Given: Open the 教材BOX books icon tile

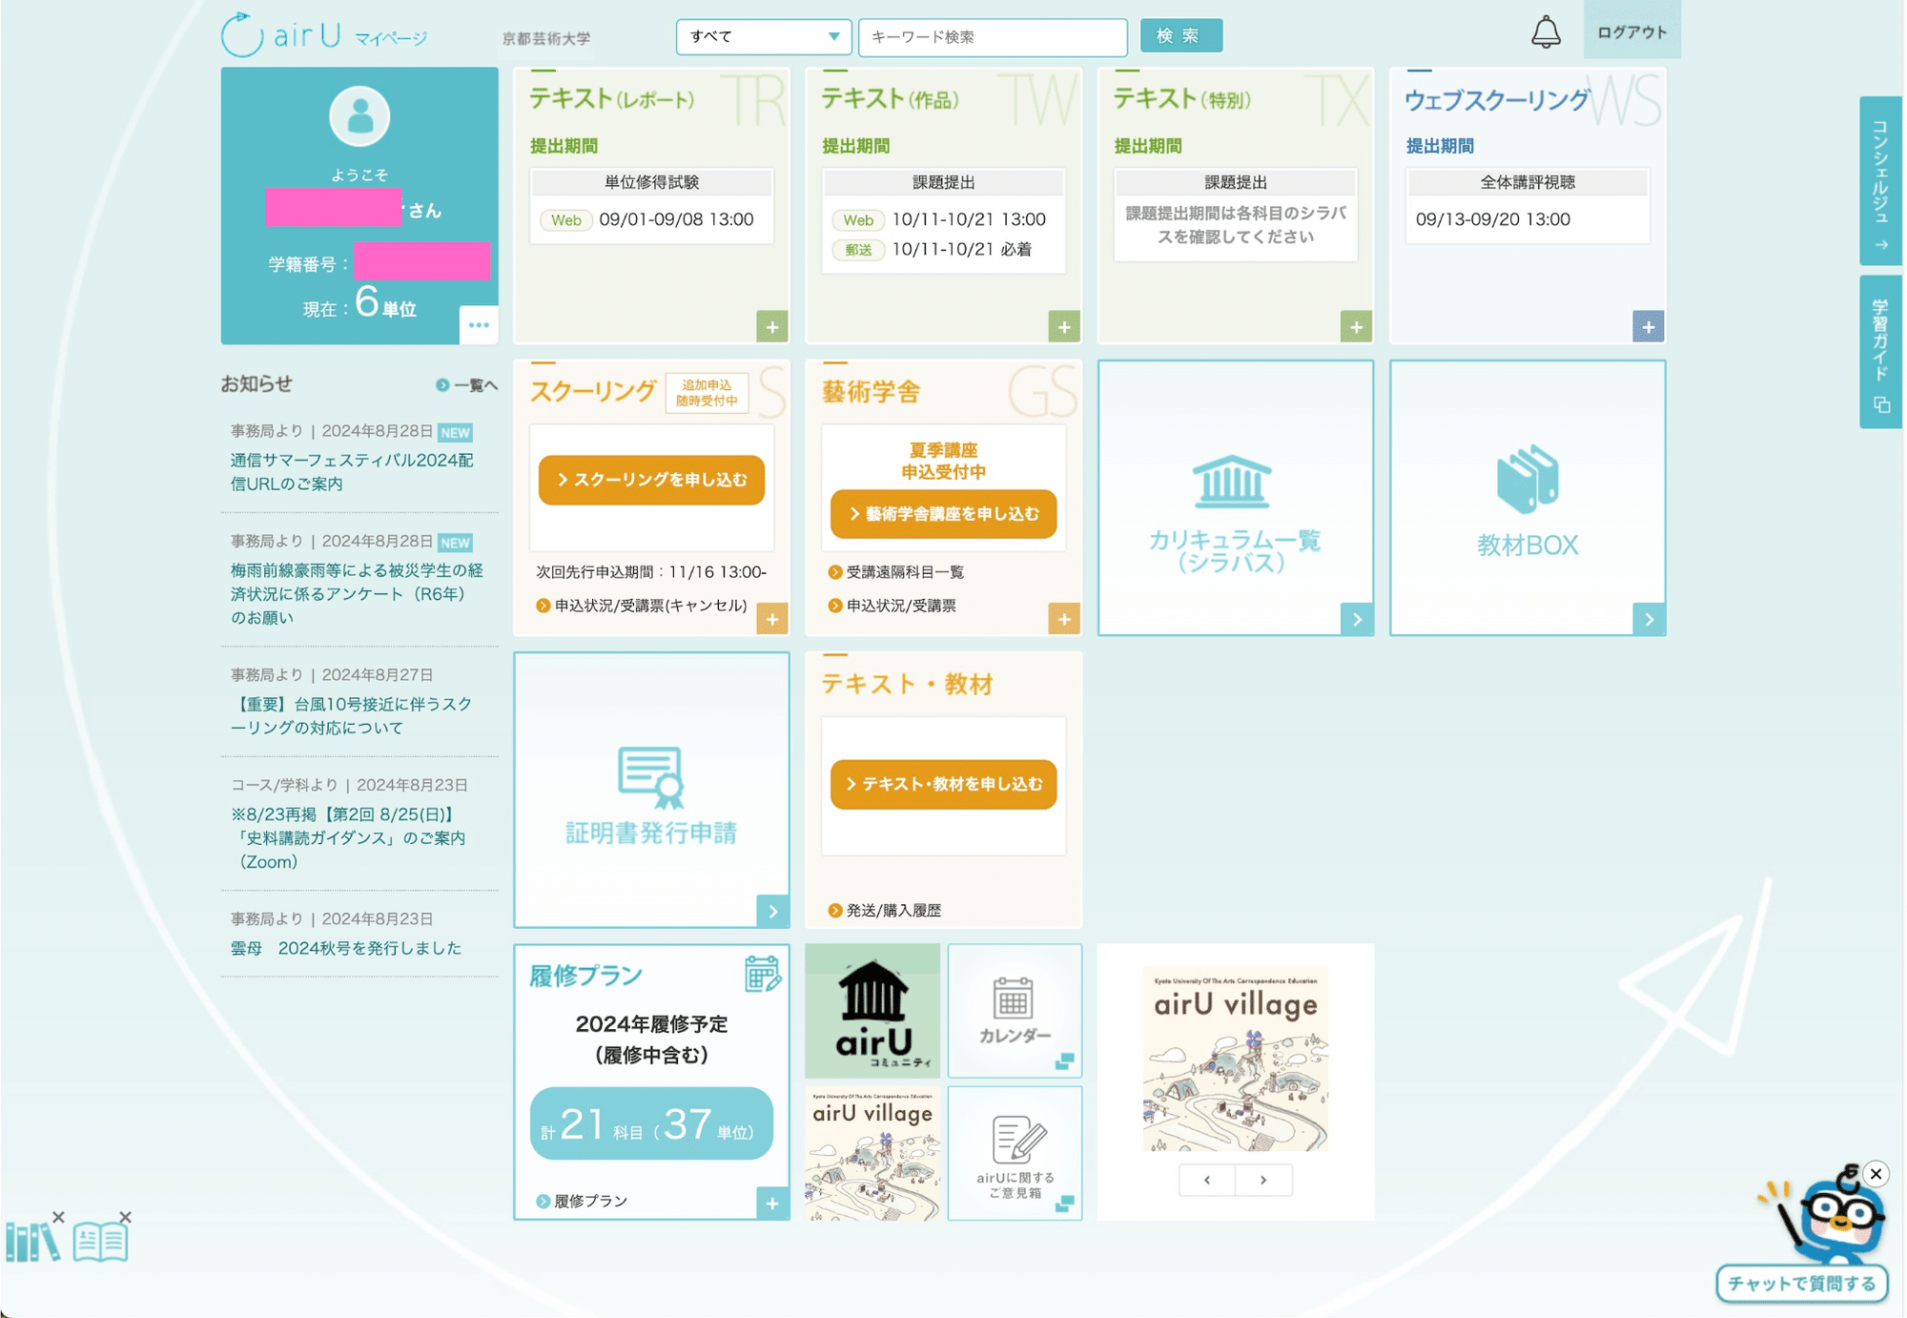Looking at the screenshot, I should click(1527, 498).
